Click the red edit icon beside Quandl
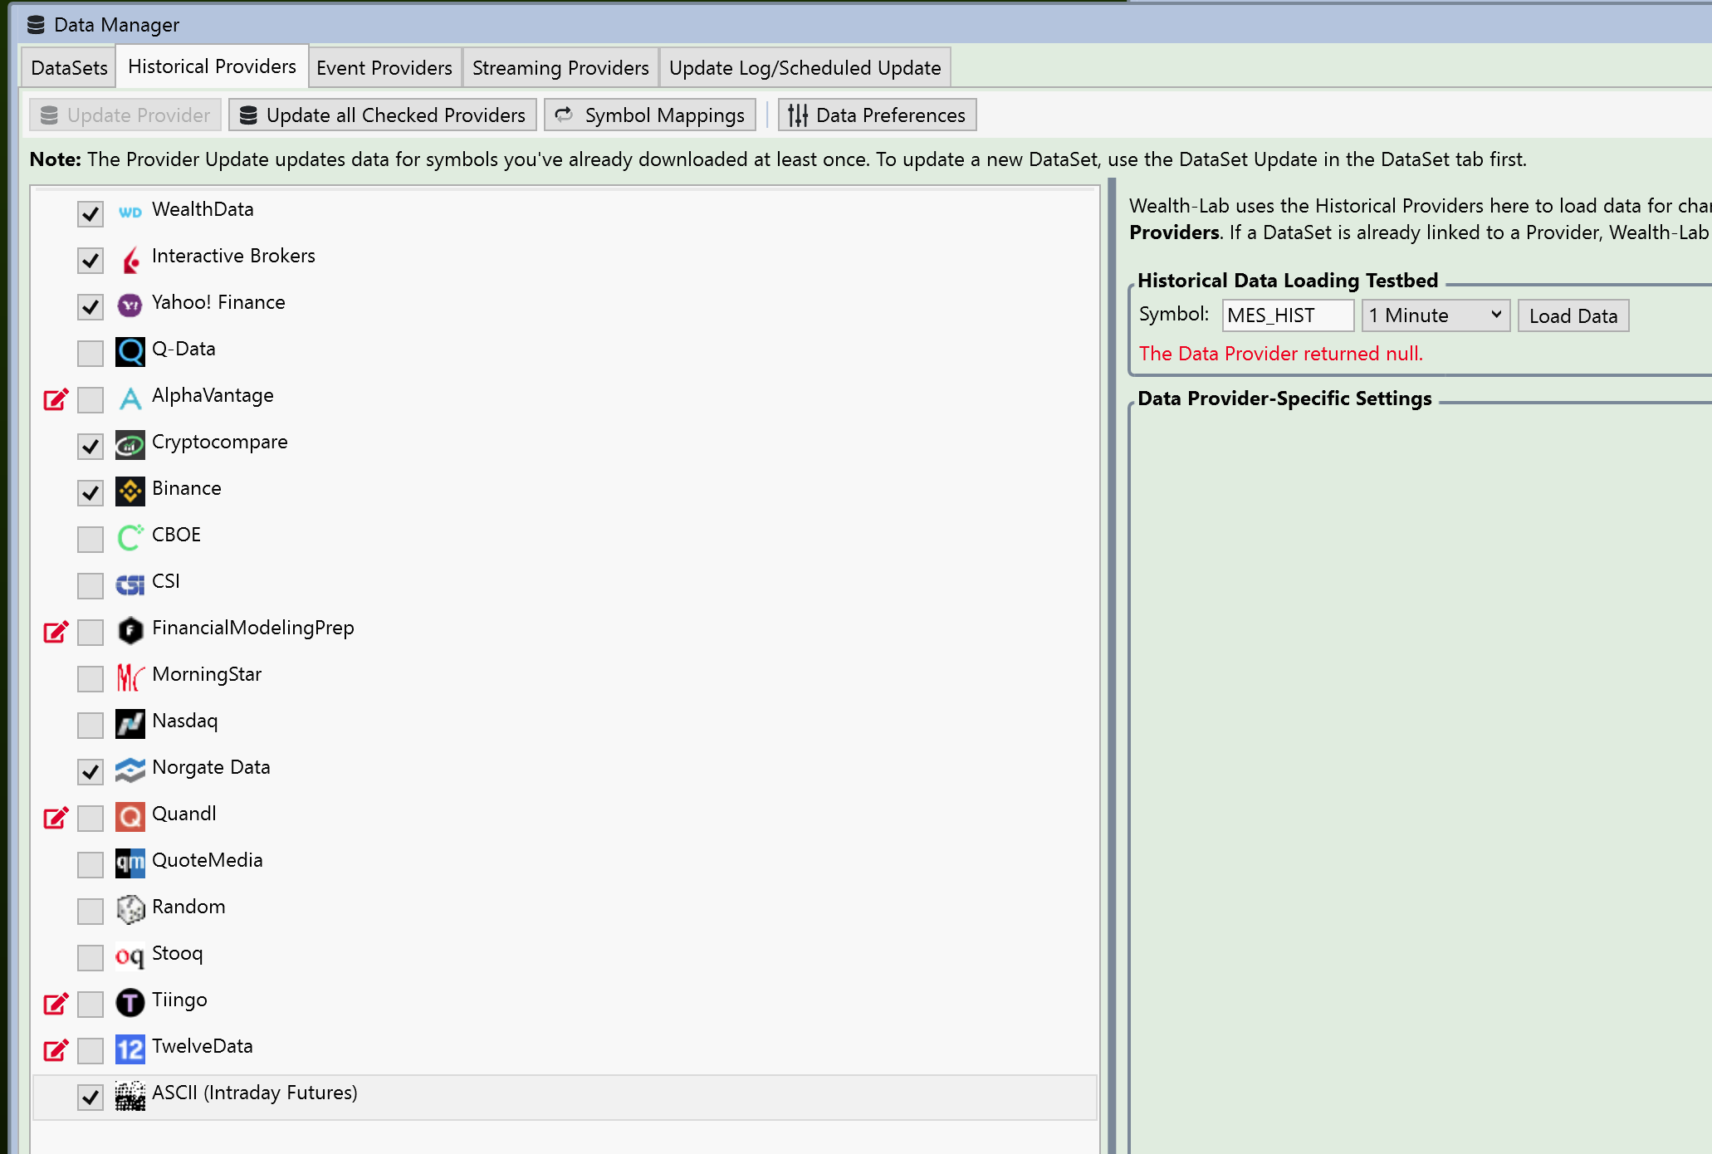Screen dimensions: 1712x1154 [56, 818]
